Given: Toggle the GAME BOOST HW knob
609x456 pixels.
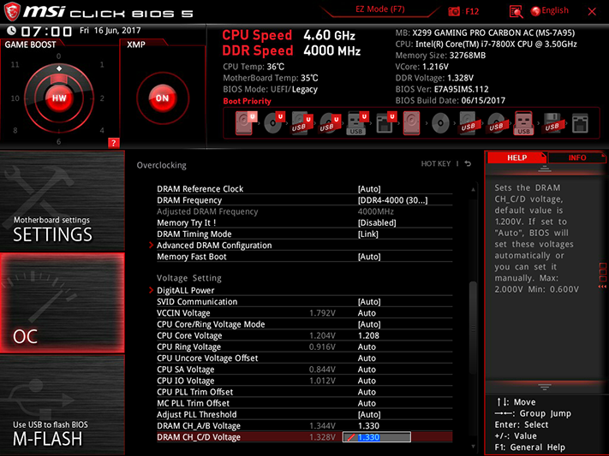Looking at the screenshot, I should tap(59, 98).
